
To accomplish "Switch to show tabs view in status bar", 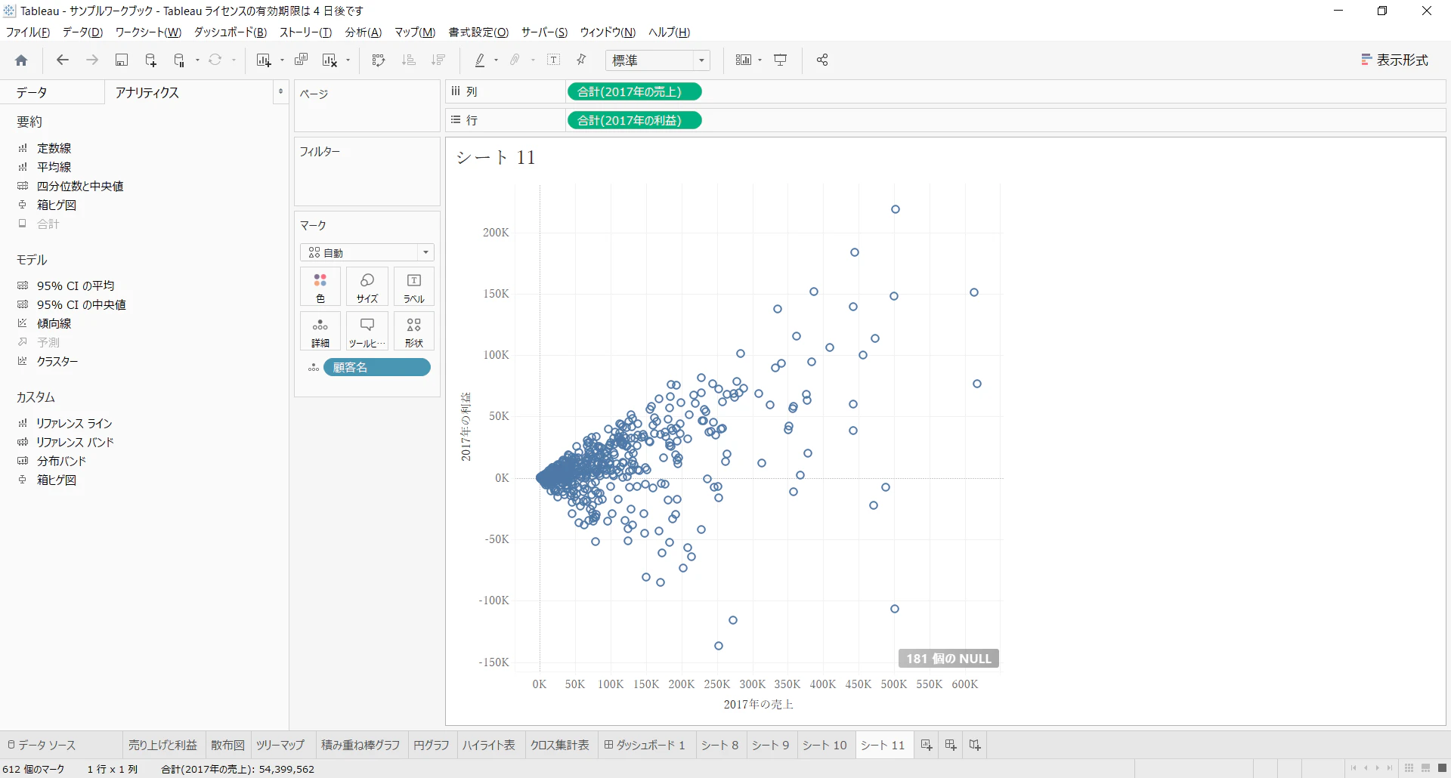I will click(1441, 769).
